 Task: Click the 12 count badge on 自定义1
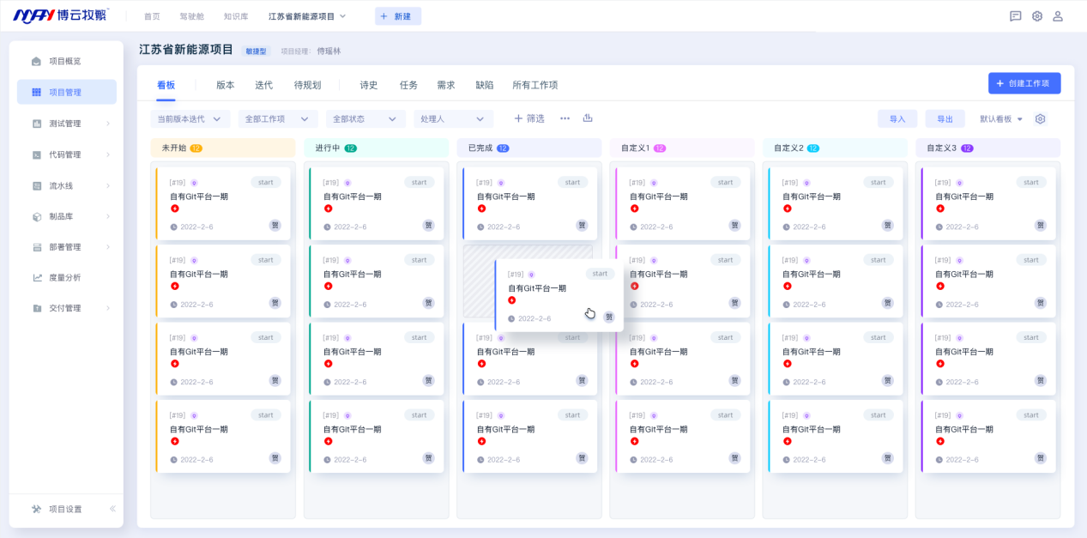coord(660,148)
